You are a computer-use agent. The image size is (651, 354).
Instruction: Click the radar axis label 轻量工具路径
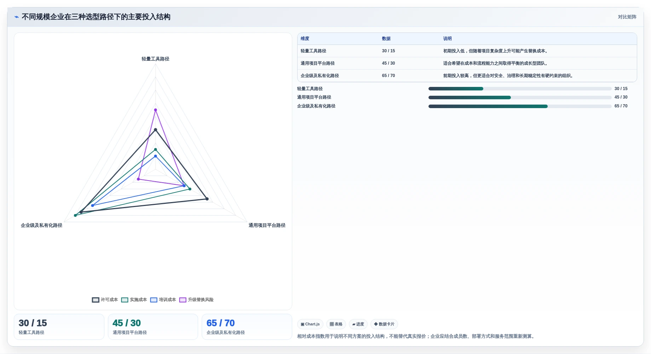pyautogui.click(x=155, y=59)
